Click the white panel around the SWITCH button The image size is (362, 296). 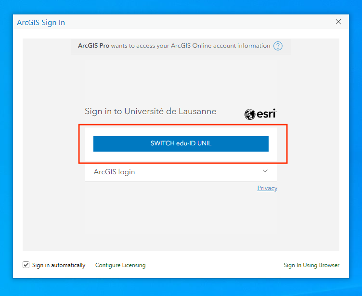[181, 156]
